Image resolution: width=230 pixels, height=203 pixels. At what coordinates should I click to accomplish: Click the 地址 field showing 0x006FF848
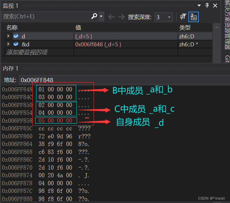point(124,80)
